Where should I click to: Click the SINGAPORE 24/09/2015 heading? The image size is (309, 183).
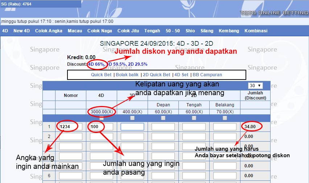156,43
